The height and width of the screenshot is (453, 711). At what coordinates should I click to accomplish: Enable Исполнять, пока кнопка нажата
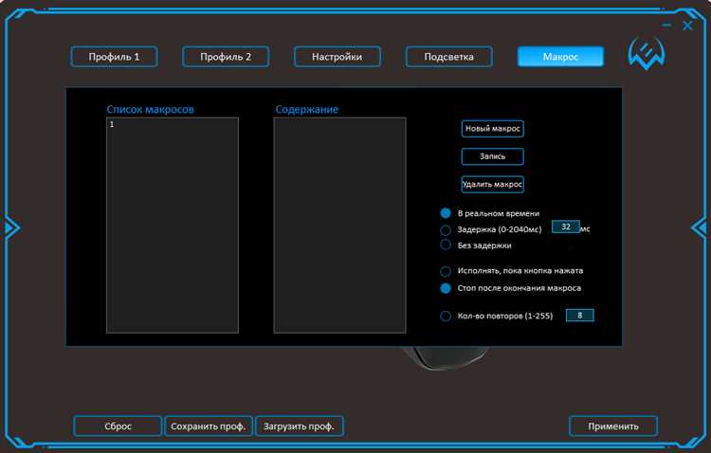pyautogui.click(x=446, y=271)
